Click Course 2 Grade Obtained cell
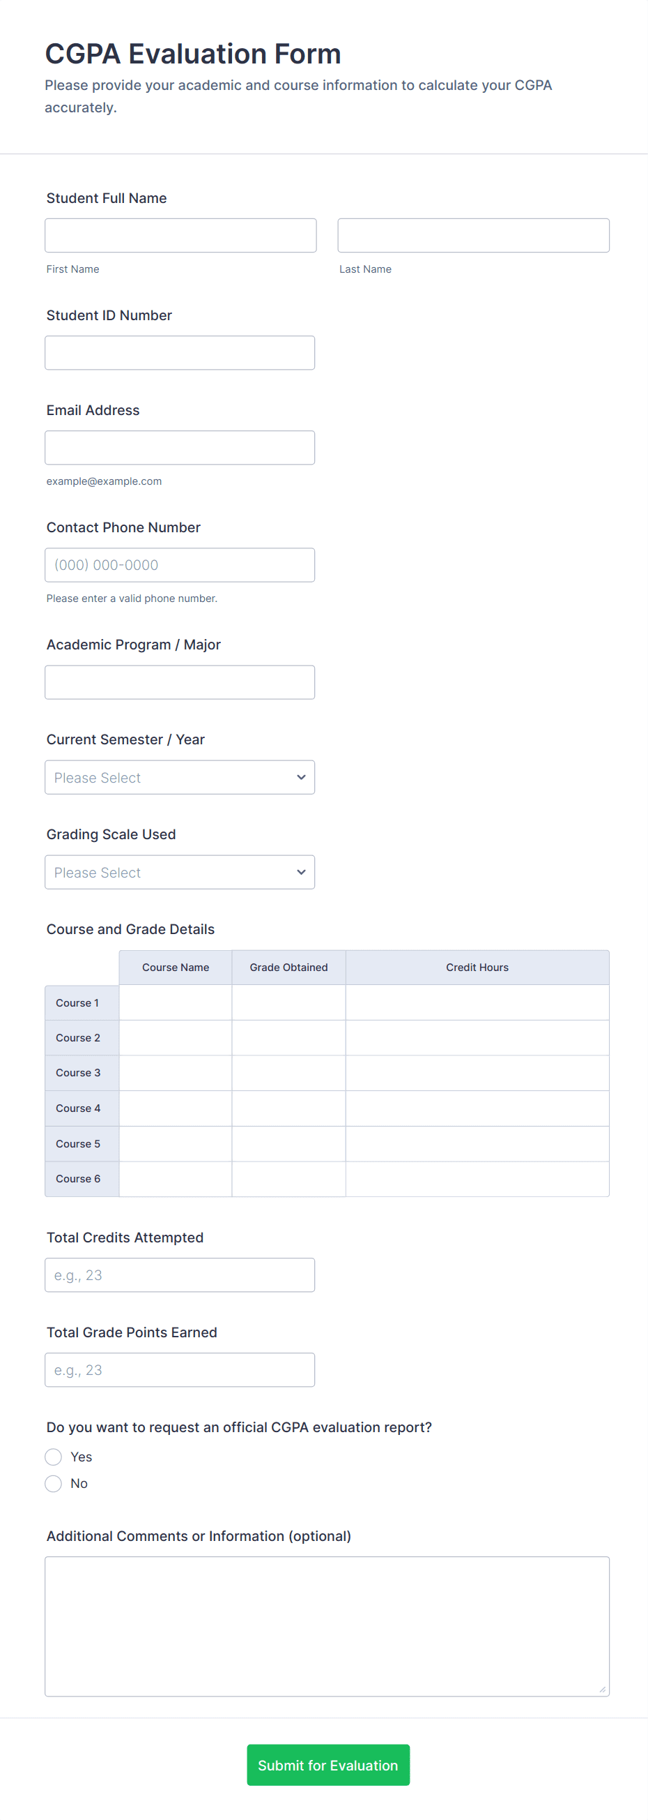Screen dimensions: 648x1820 pyautogui.click(x=288, y=1038)
